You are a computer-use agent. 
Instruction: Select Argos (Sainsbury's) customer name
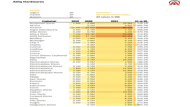pos(44,30)
